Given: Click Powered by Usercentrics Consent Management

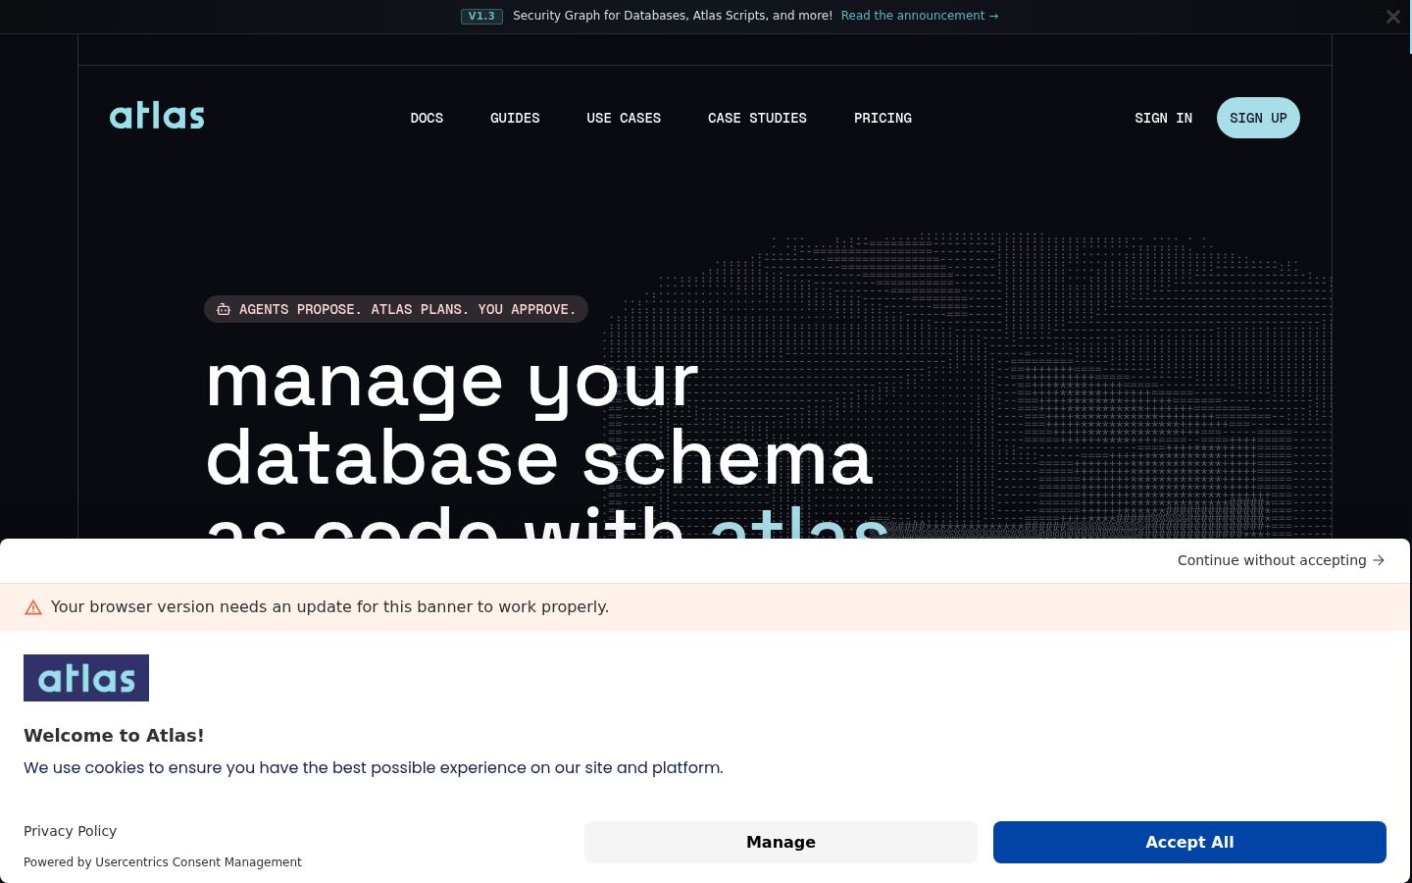Looking at the screenshot, I should 163,862.
